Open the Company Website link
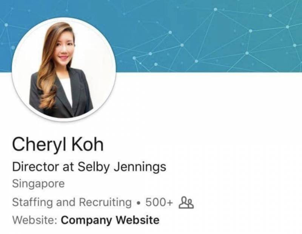302x234 pixels. point(110,220)
